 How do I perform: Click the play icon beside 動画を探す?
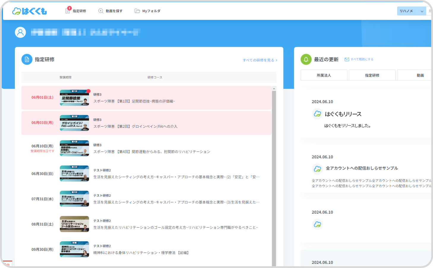click(x=101, y=11)
